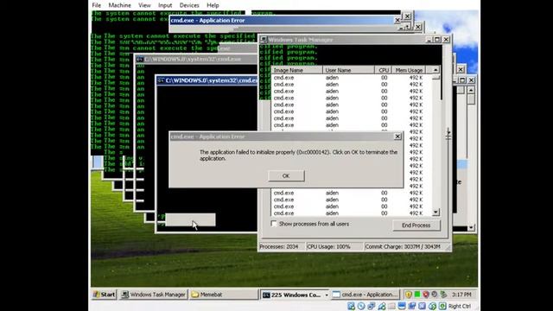Open the Devices menu
The image size is (553, 311).
point(189,5)
